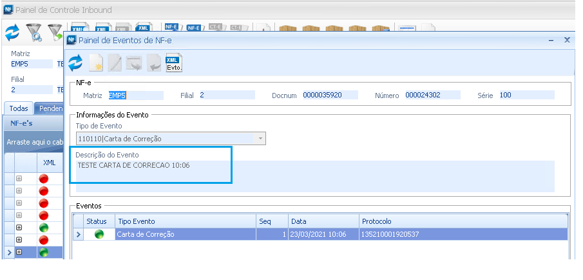Sort events by Data column header

pos(324,221)
